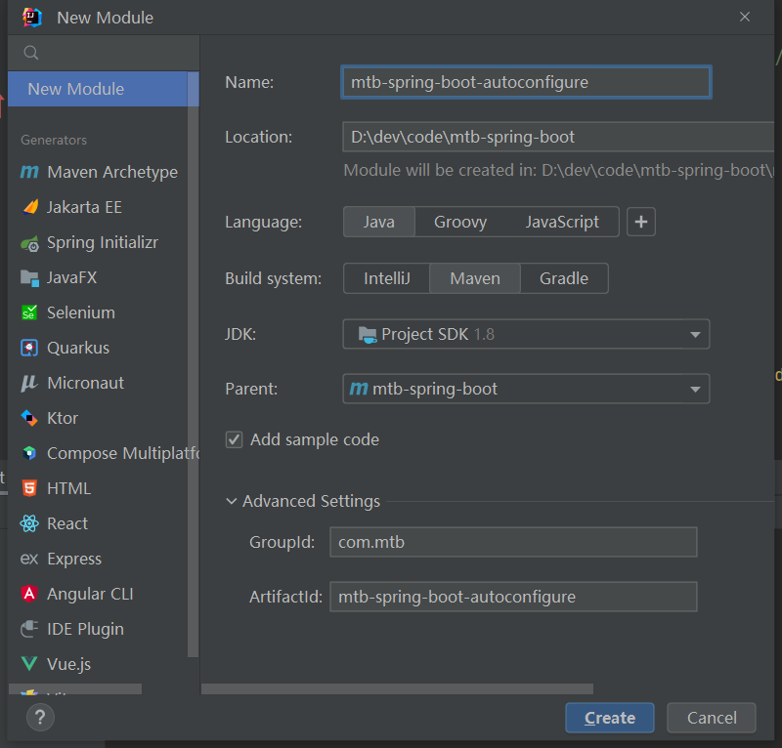Viewport: 782px width, 748px height.
Task: Choose Maven build system
Action: click(475, 278)
